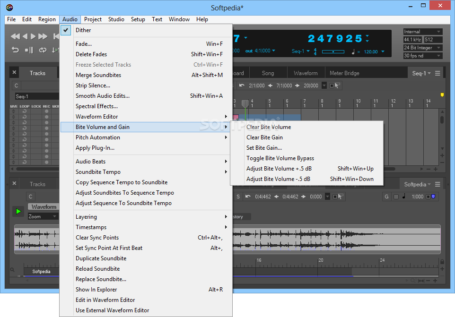The image size is (455, 317).
Task: Choose Adjust Bite Volume +.5 dB
Action: coord(306,169)
